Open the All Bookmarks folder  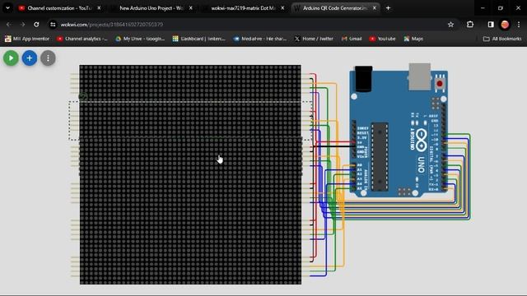502,39
